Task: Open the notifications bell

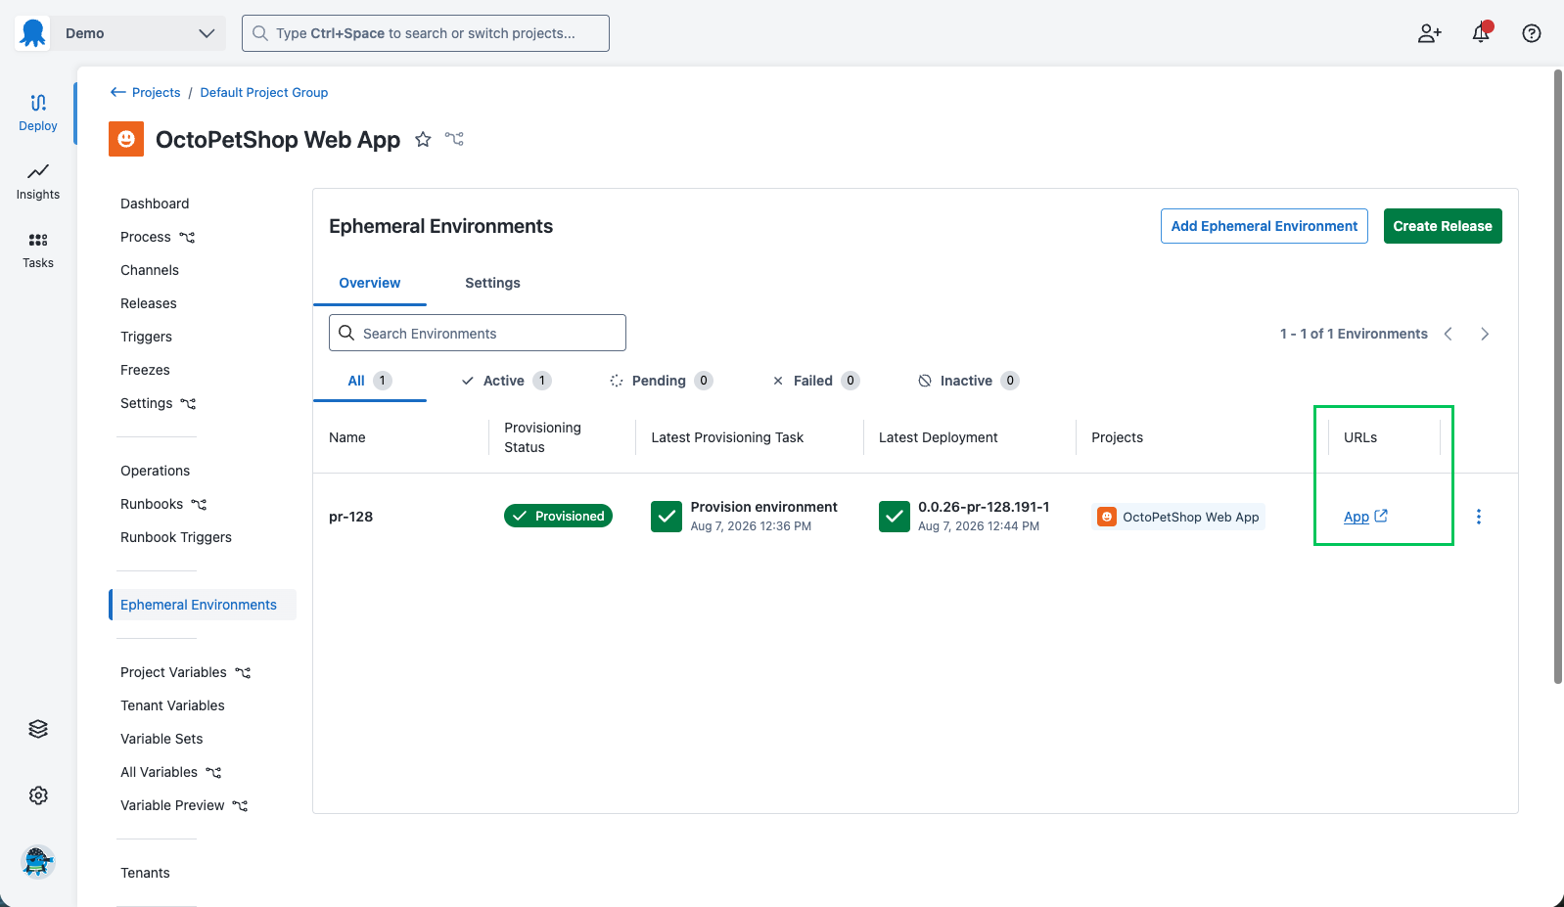Action: pos(1481,33)
